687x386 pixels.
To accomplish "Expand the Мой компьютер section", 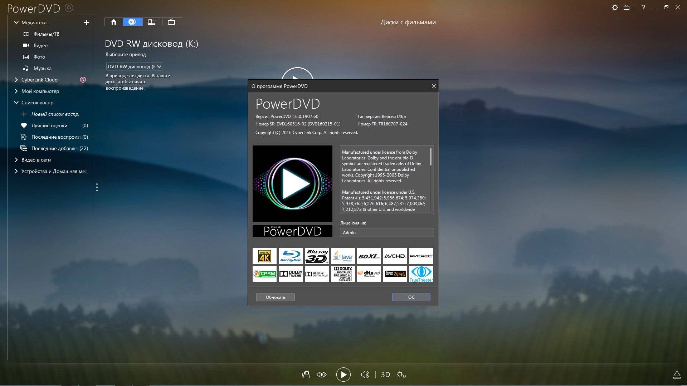I will coord(16,91).
